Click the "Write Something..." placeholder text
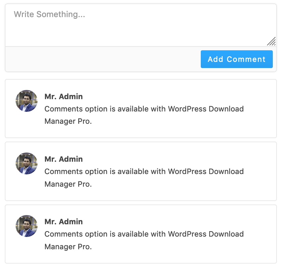This screenshot has height=266, width=281. coord(49,14)
